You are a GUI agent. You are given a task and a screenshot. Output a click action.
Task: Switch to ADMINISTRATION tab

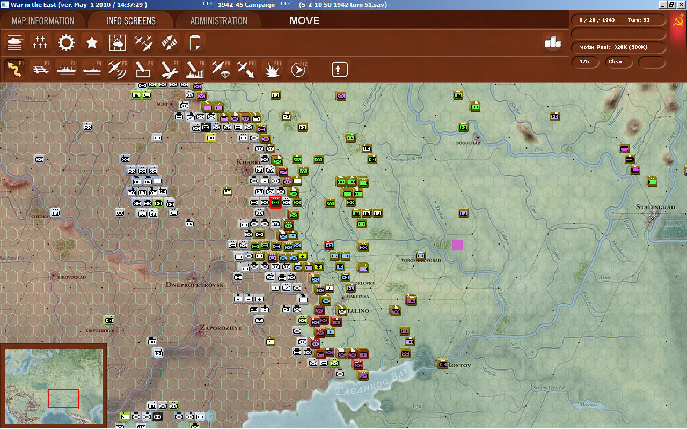[219, 21]
